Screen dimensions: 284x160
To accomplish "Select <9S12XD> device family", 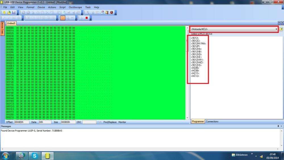I will [x=196, y=54].
